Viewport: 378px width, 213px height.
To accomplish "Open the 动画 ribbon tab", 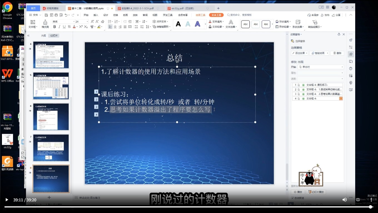I will (125, 15).
